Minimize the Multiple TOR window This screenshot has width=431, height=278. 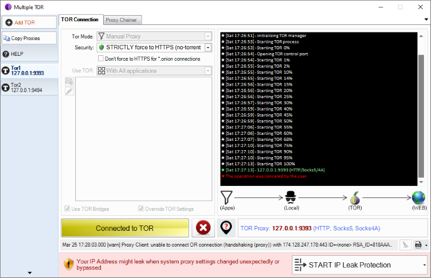coord(381,7)
